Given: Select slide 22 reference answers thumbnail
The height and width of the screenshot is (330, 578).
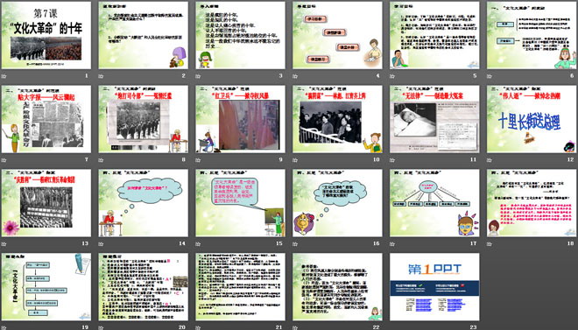Looking at the screenshot, I should [337, 287].
